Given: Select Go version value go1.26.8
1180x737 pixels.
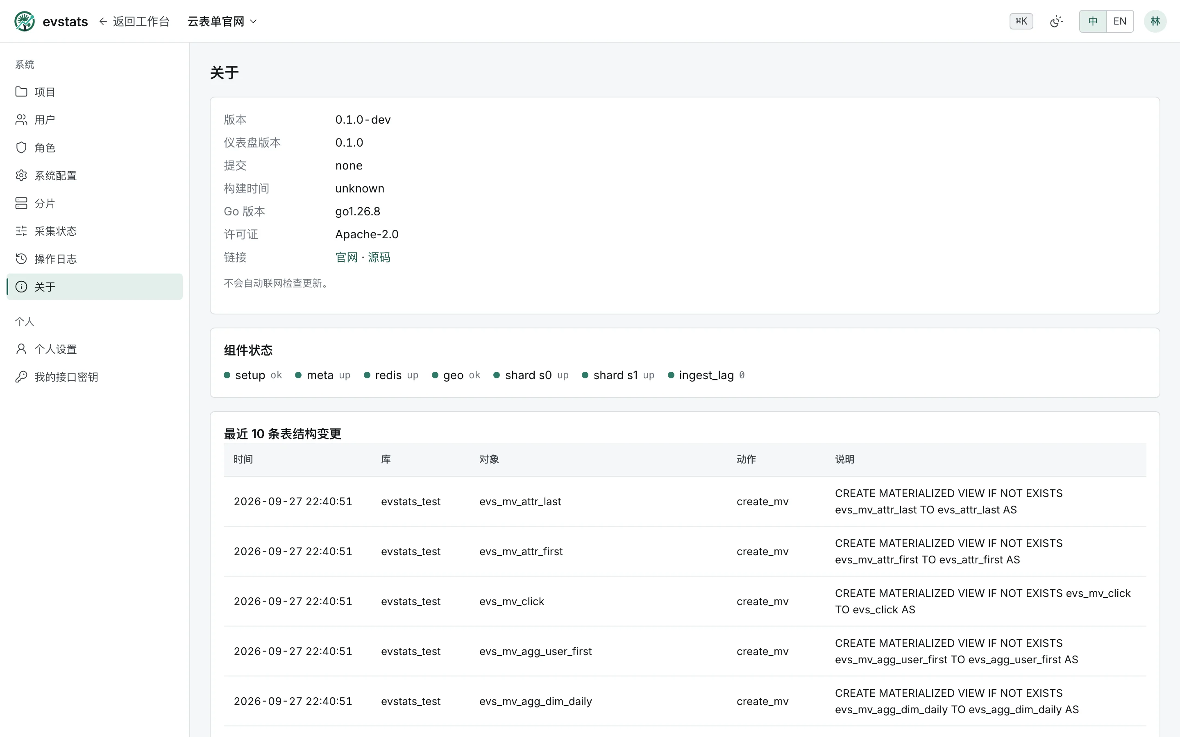Looking at the screenshot, I should click(x=357, y=211).
